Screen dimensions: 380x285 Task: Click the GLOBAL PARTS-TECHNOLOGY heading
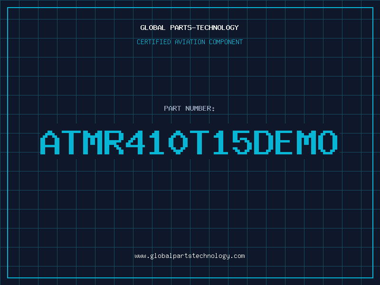pos(190,28)
